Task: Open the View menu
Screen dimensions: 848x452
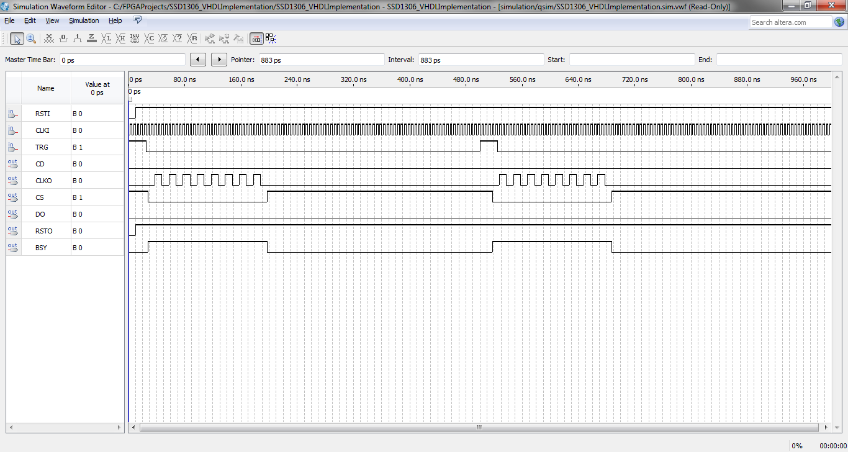Action: (52, 20)
